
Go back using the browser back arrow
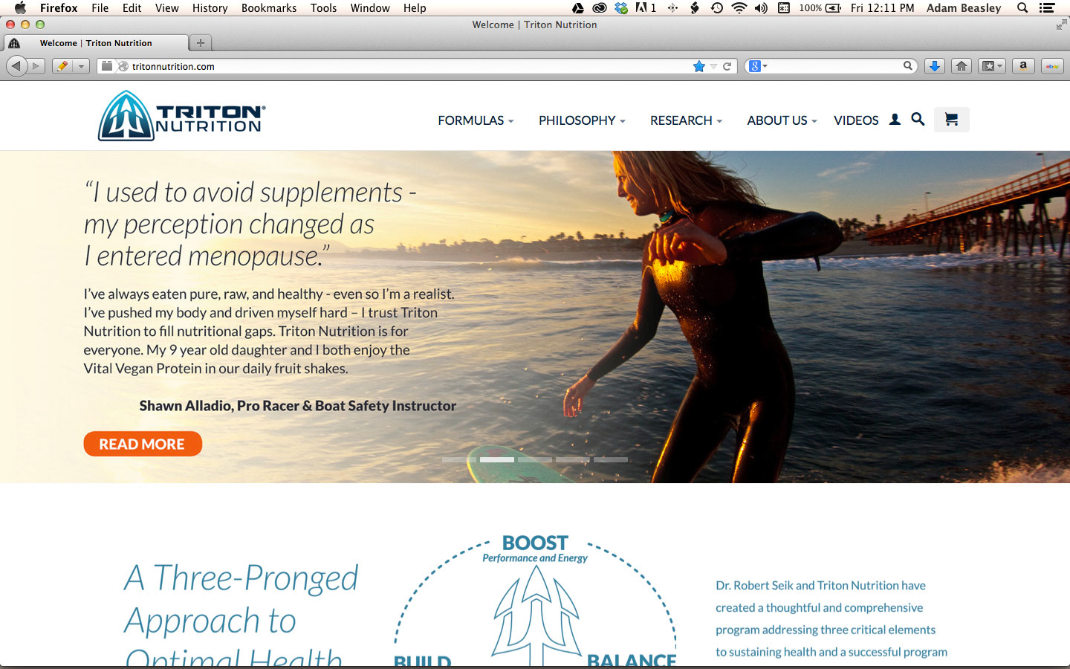(16, 66)
